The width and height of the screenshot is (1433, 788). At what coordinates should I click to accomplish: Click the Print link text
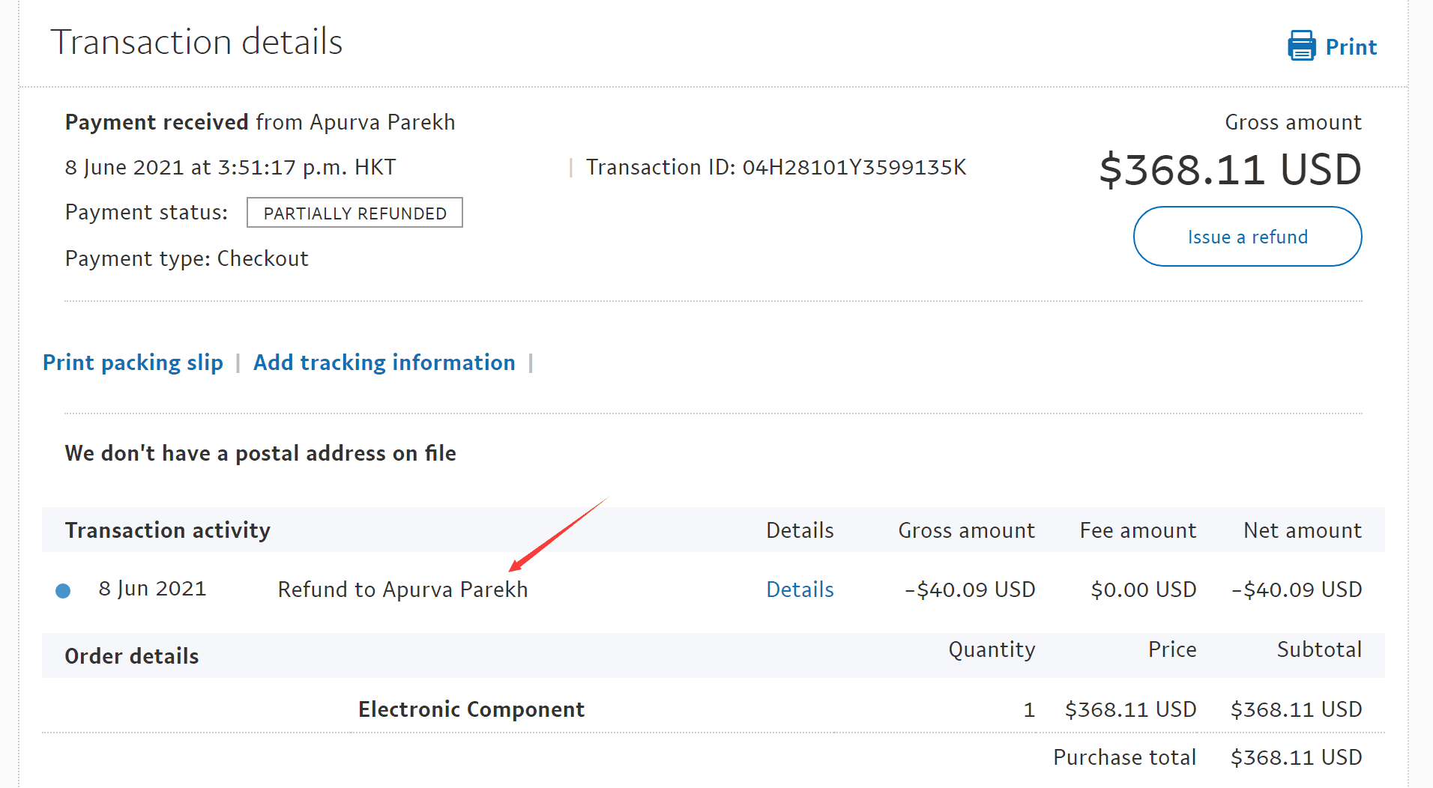pyautogui.click(x=1351, y=47)
